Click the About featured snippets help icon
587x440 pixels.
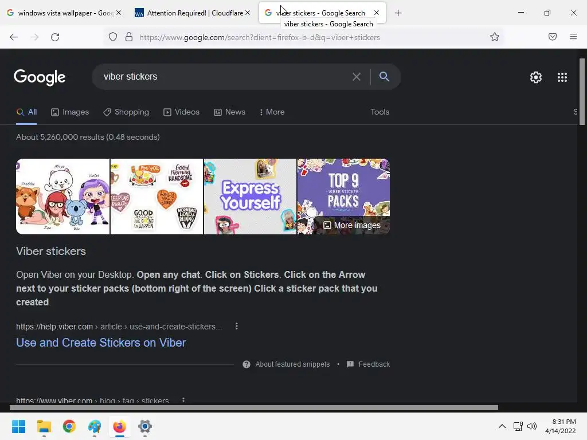click(x=246, y=364)
